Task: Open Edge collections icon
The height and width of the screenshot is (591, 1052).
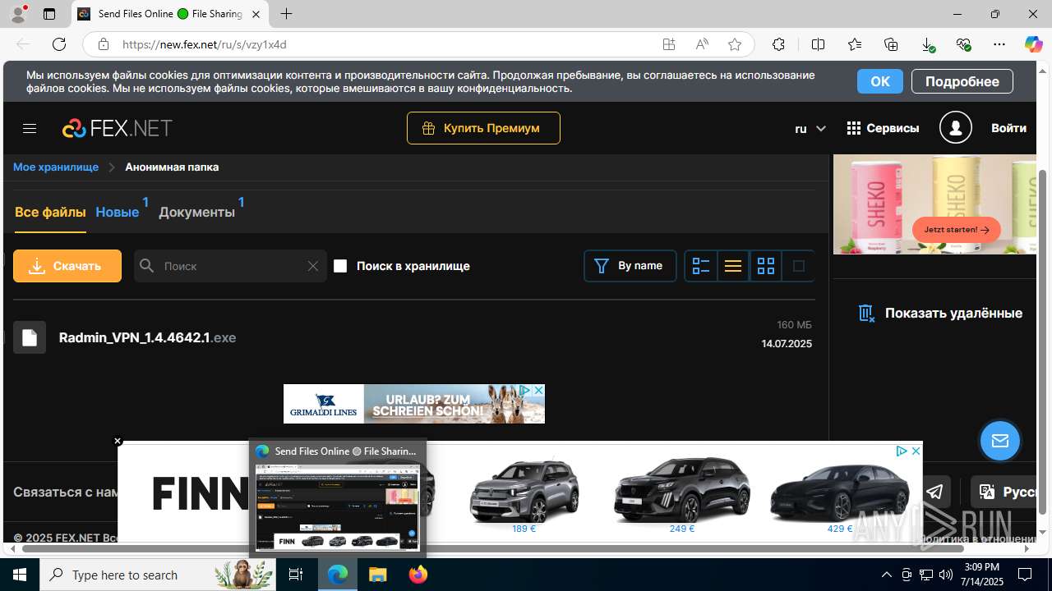Action: pos(891,44)
